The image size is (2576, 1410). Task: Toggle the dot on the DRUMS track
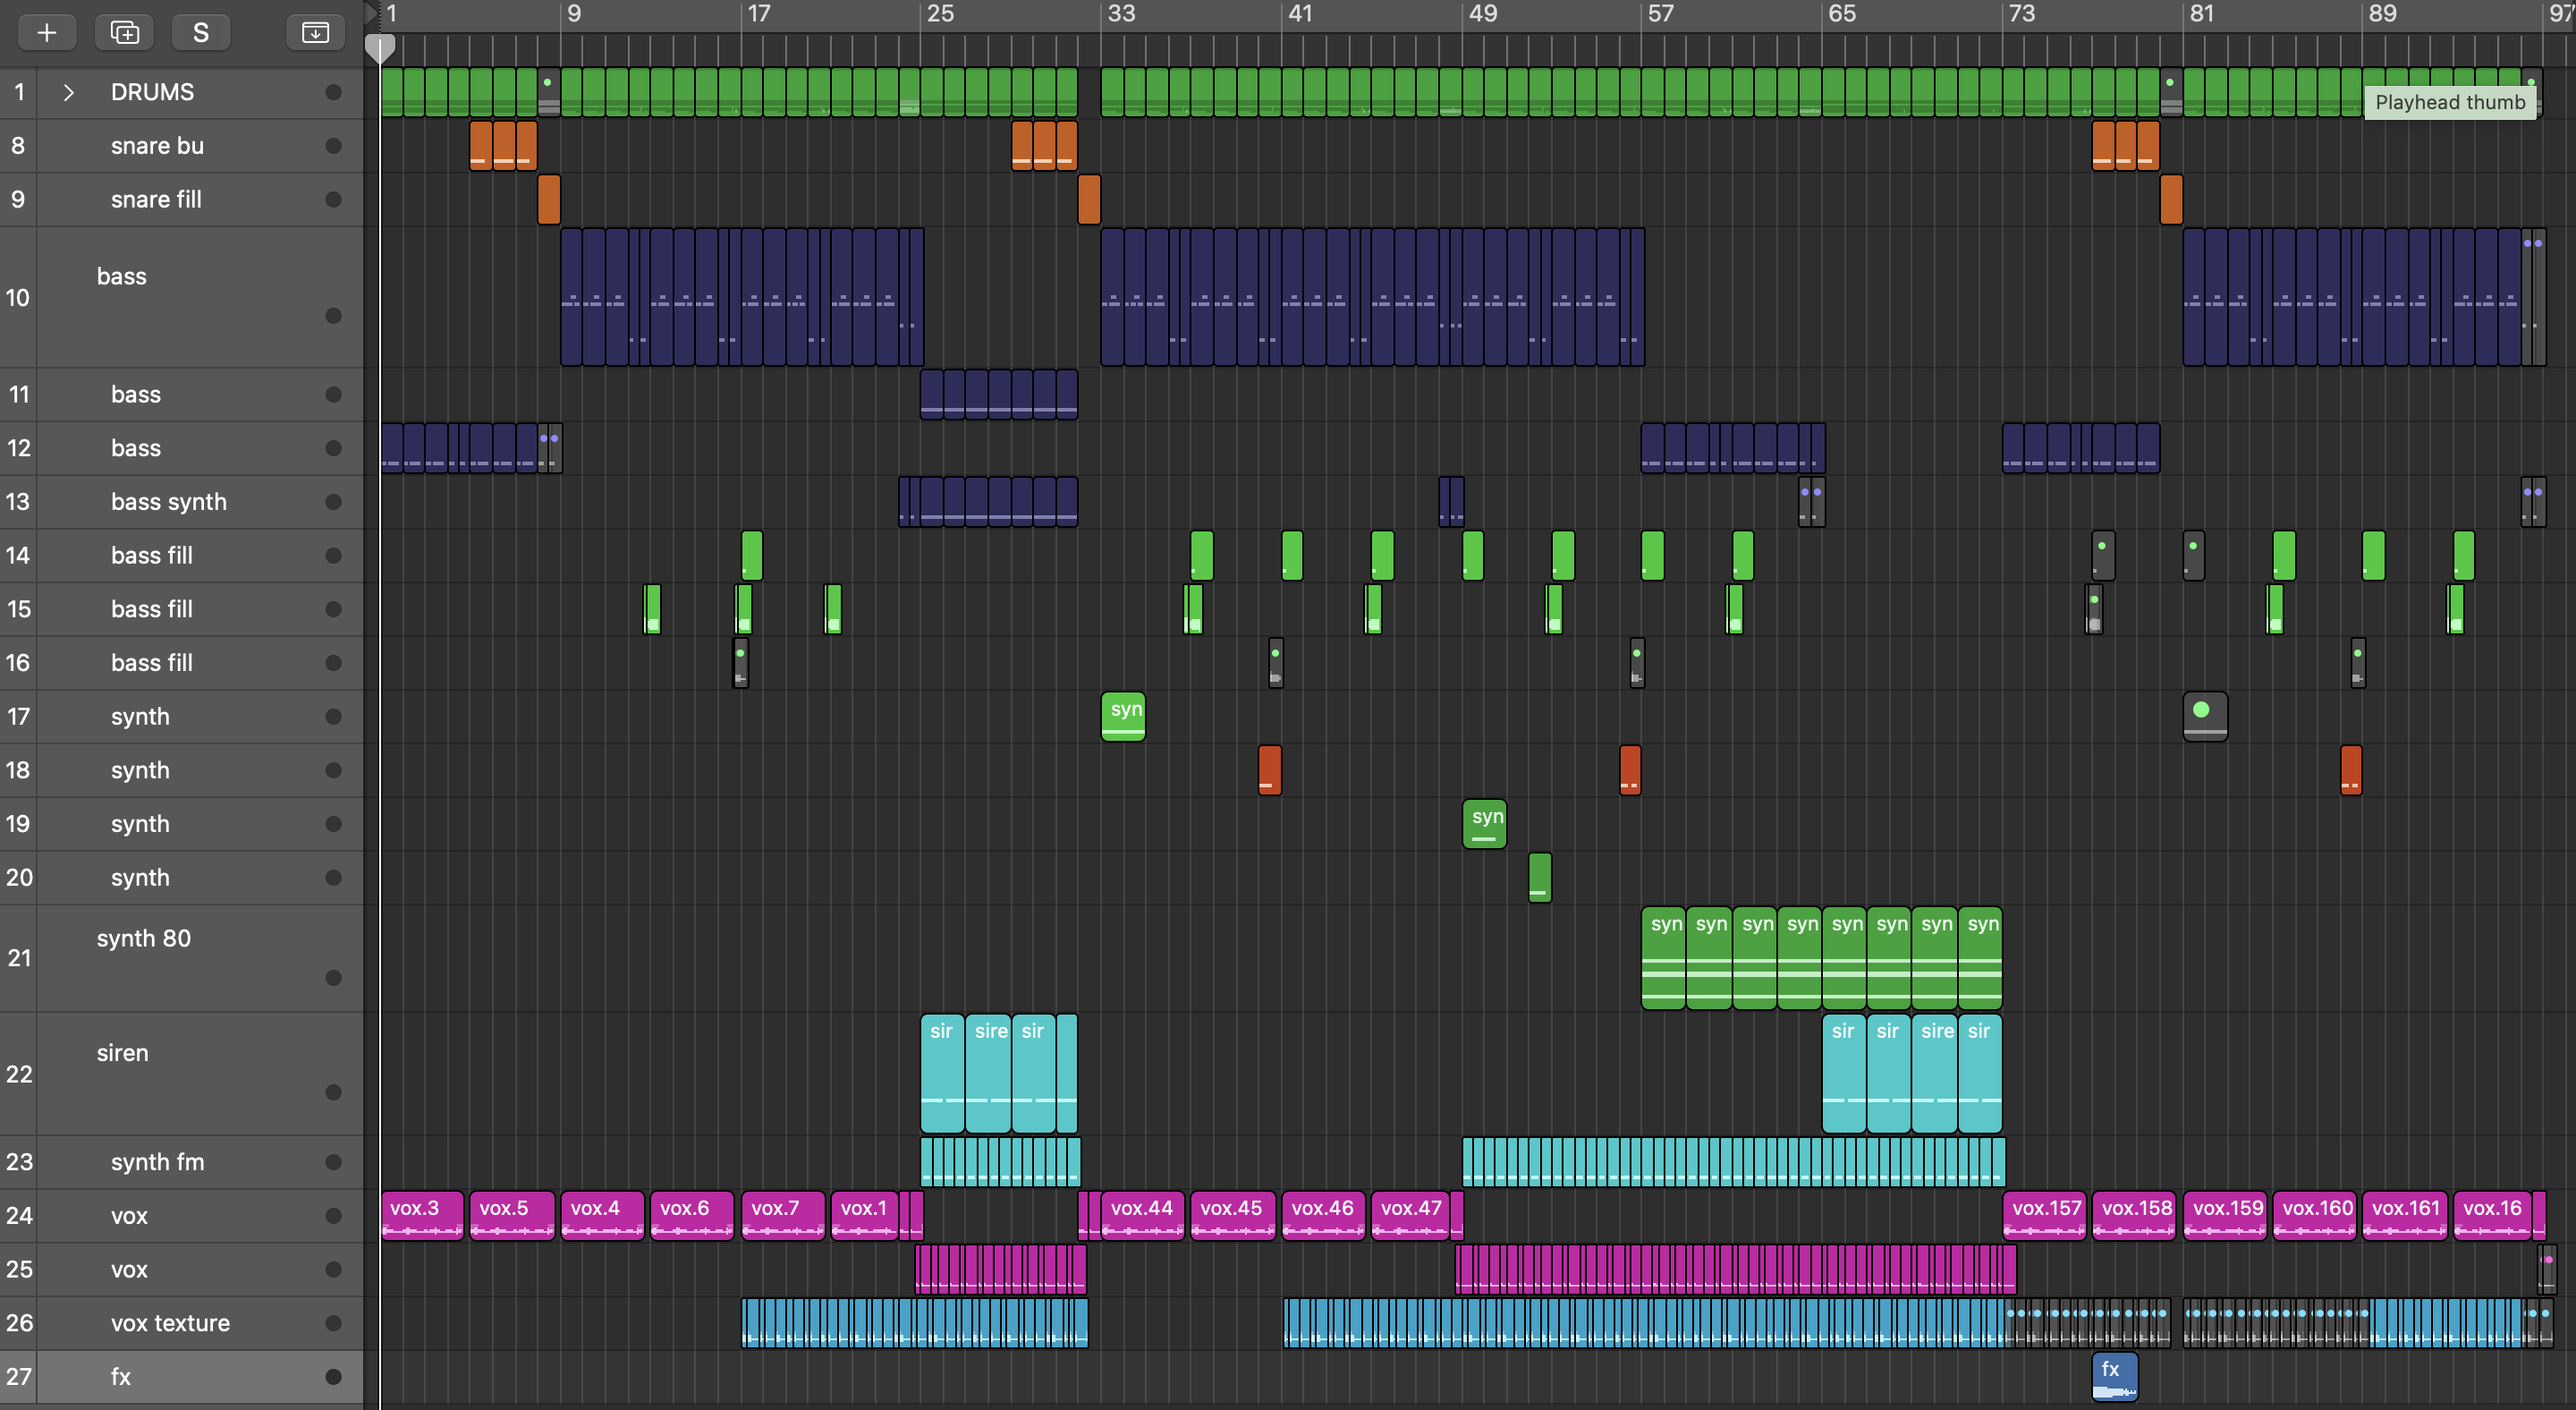(333, 92)
